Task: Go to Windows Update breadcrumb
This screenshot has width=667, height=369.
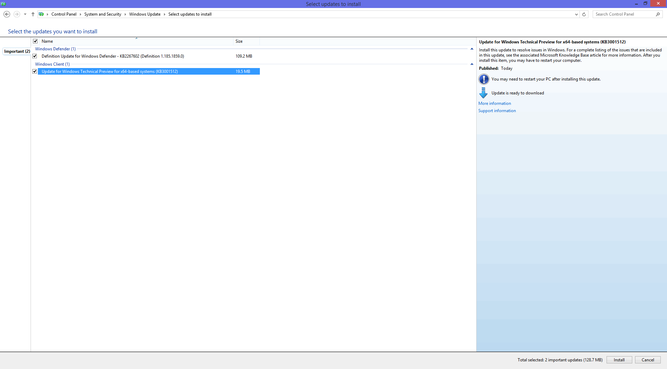Action: (x=145, y=14)
